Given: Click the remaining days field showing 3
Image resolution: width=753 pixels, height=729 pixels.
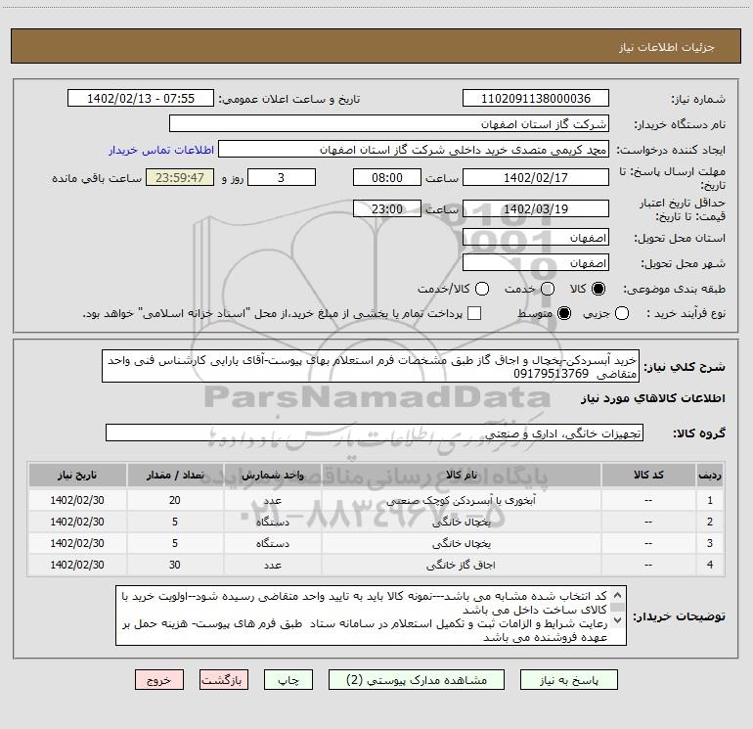Looking at the screenshot, I should [x=282, y=178].
